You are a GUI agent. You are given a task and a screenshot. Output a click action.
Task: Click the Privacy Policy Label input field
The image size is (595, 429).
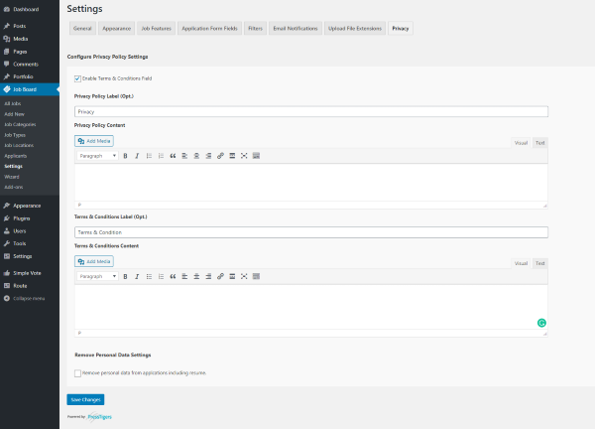[310, 112]
